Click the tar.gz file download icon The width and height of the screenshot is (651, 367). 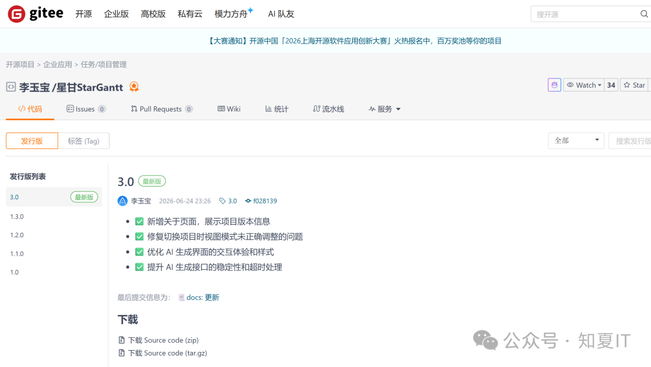point(122,353)
